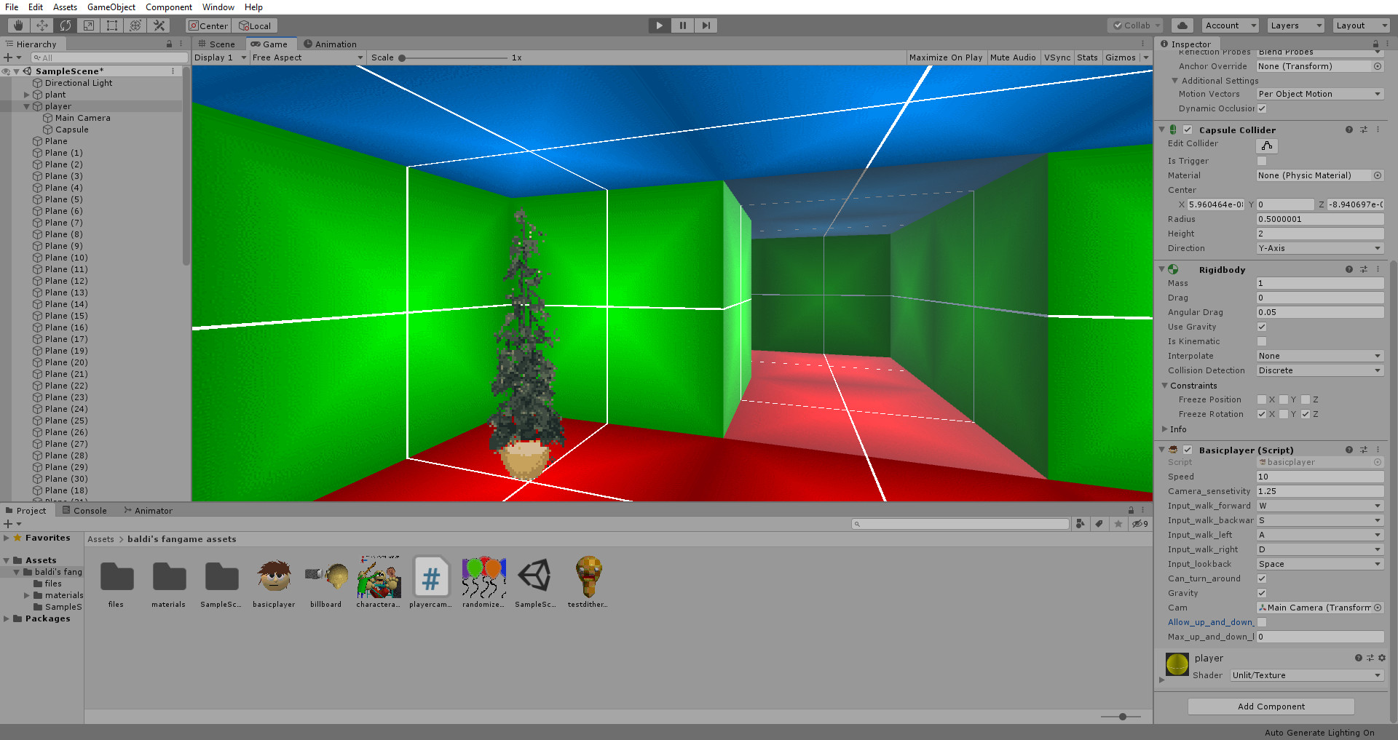Select the randomize asset icon
Viewport: 1398px width, 740px height.
[x=483, y=577]
